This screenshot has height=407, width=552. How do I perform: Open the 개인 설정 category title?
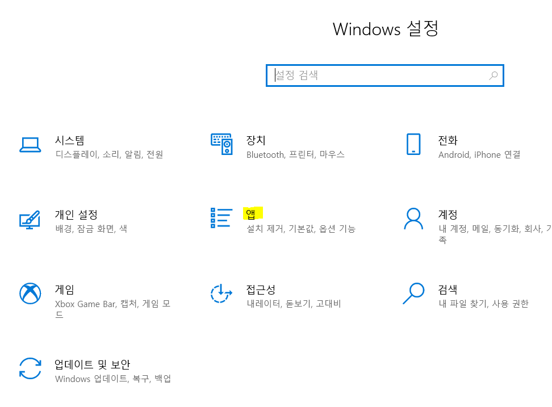click(76, 215)
